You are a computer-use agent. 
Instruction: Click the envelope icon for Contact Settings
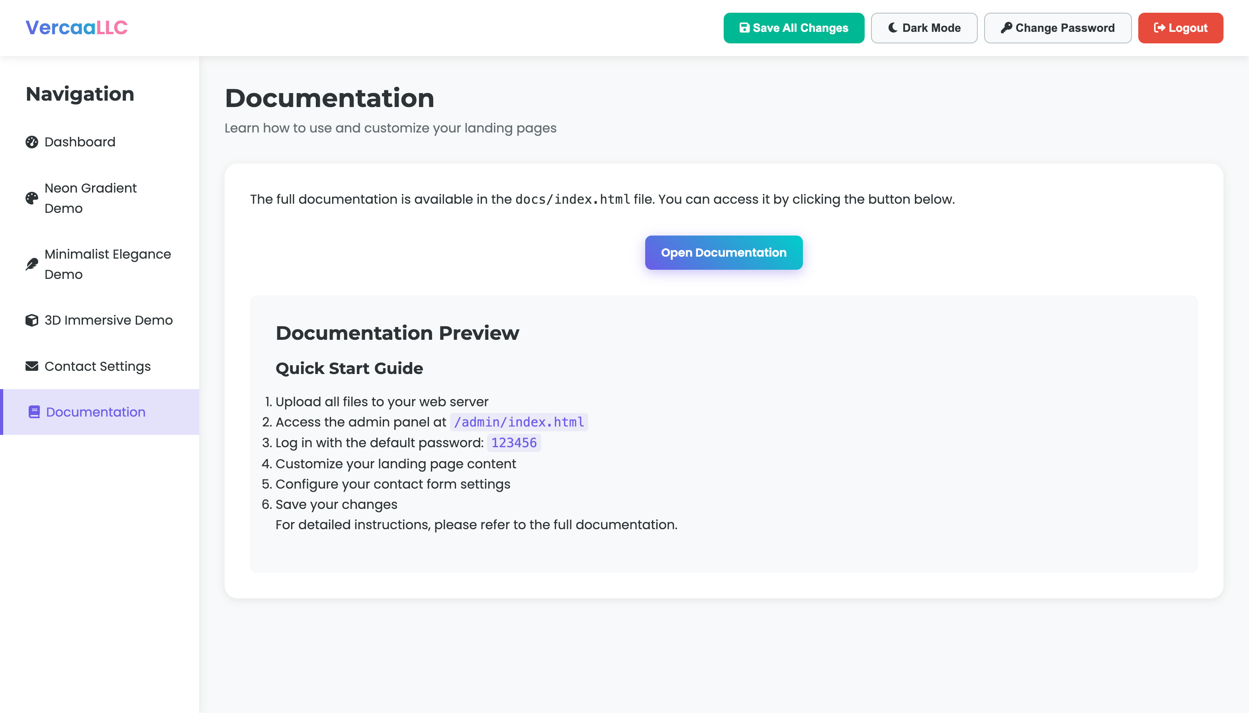(x=32, y=366)
